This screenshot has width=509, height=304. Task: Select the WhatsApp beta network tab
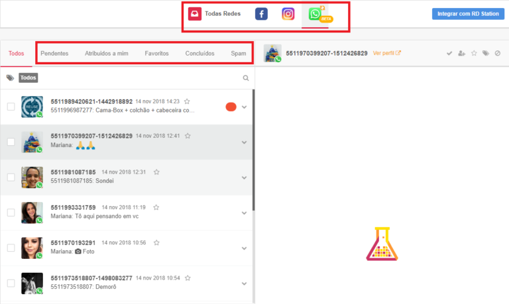(x=315, y=14)
